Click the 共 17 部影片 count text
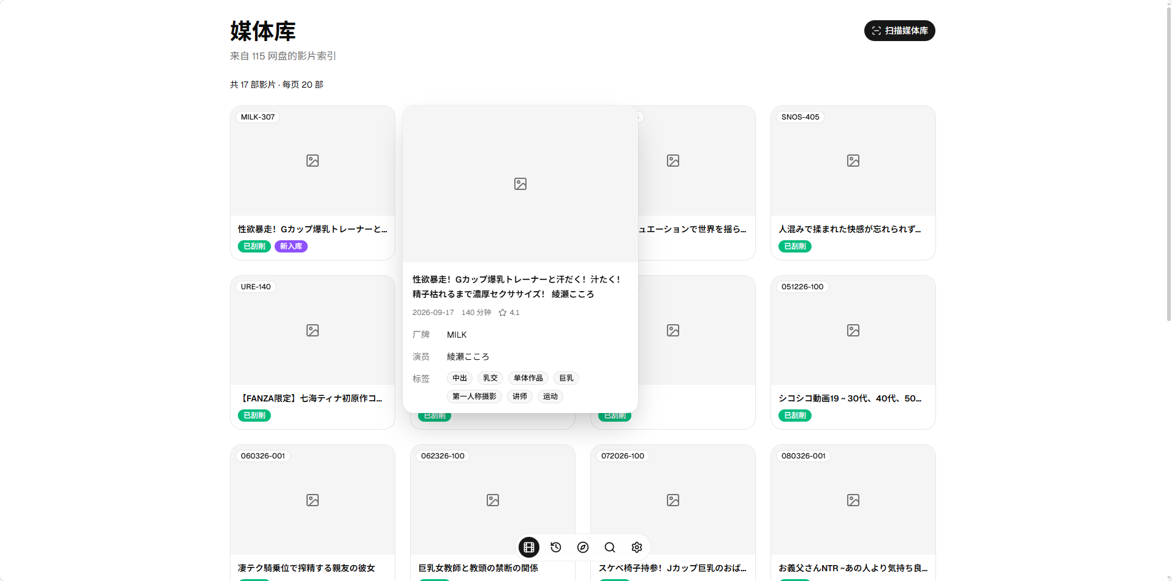This screenshot has width=1172, height=581. click(253, 85)
